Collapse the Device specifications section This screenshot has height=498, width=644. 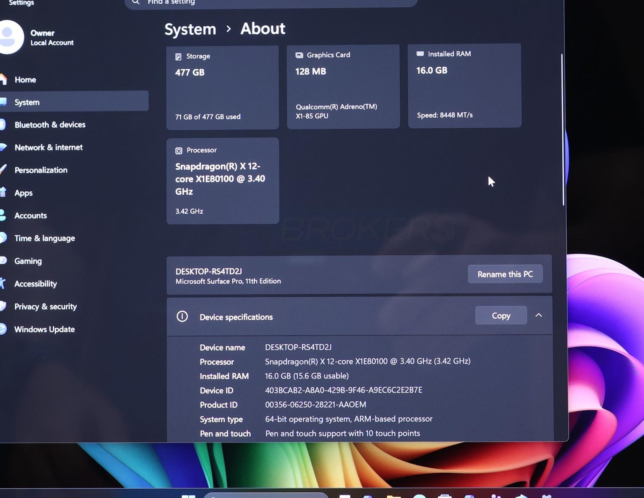coord(539,315)
